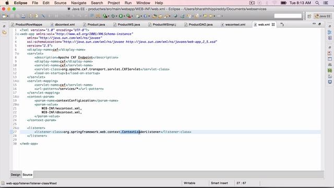Click the Open Web Browser globe icon
Screen dimensions: 334x188
click(x=175, y=16)
